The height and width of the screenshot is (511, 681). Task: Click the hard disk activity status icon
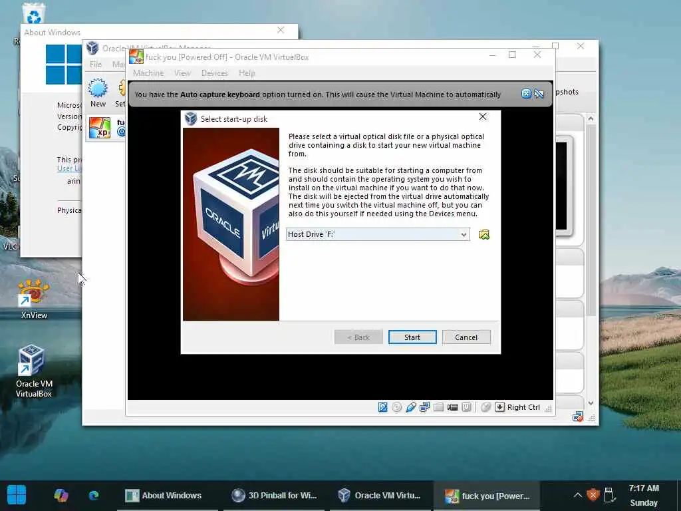(382, 407)
